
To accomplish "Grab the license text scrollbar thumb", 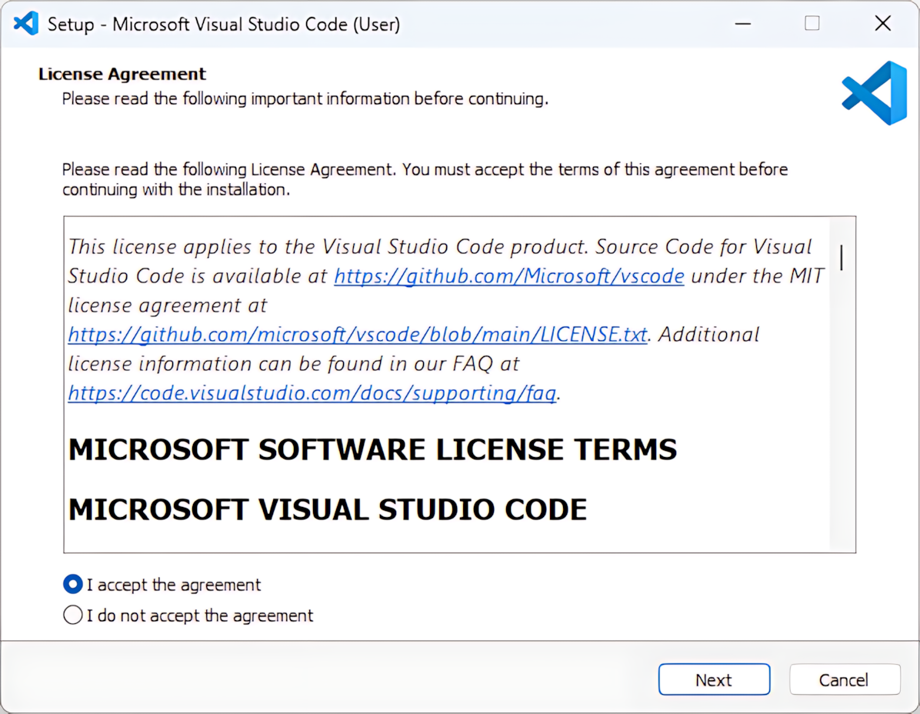I will [842, 258].
